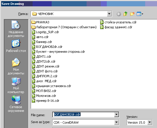Viewport: 157px width, 128px height.
Task: Open Сетевое окружение location
Action: pyautogui.click(x=16, y=104)
